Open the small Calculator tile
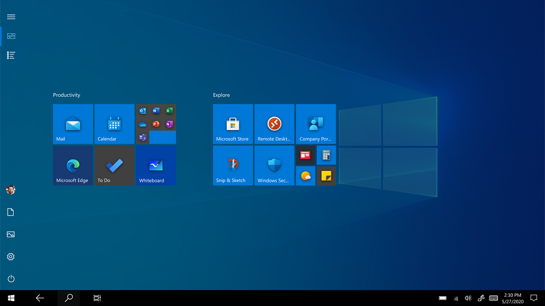 click(326, 155)
